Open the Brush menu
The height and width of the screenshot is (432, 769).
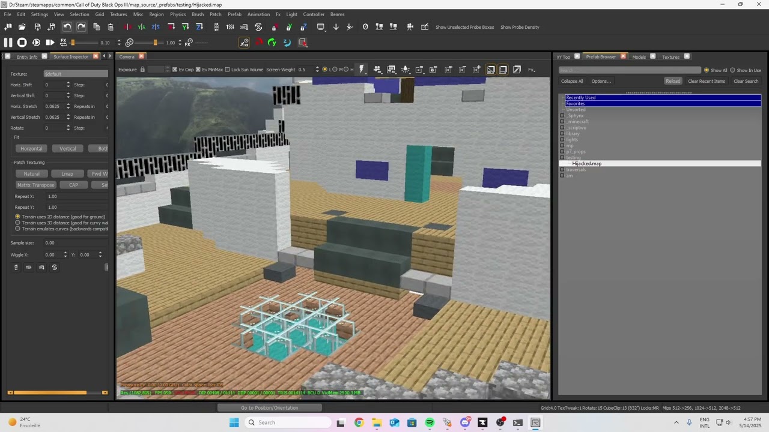(198, 14)
